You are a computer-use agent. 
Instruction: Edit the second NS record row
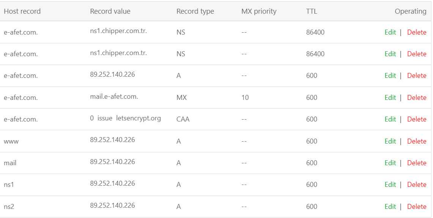(x=390, y=54)
